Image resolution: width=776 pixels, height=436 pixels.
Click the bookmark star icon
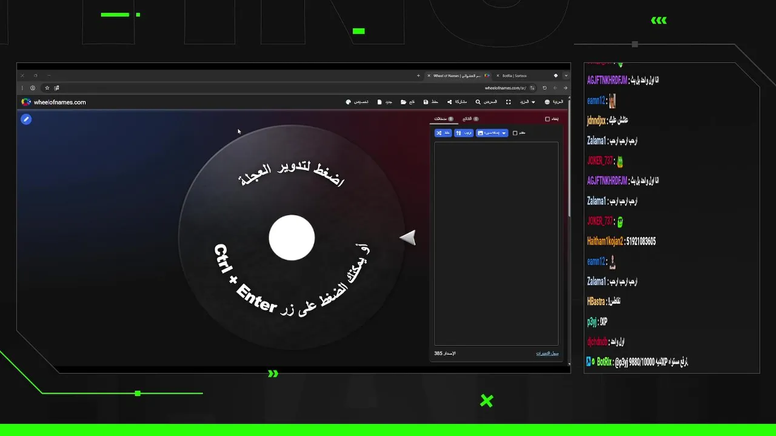tap(47, 88)
